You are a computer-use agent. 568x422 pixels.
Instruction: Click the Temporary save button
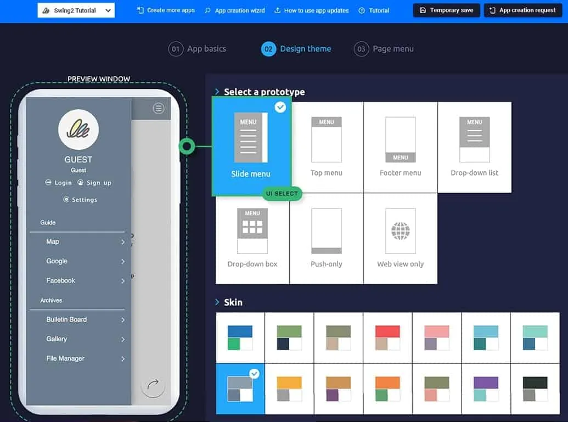446,10
